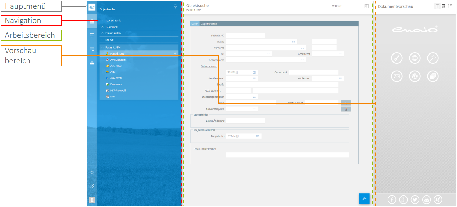
Task: Click the wrench icon in document preview
Action: (x=397, y=58)
